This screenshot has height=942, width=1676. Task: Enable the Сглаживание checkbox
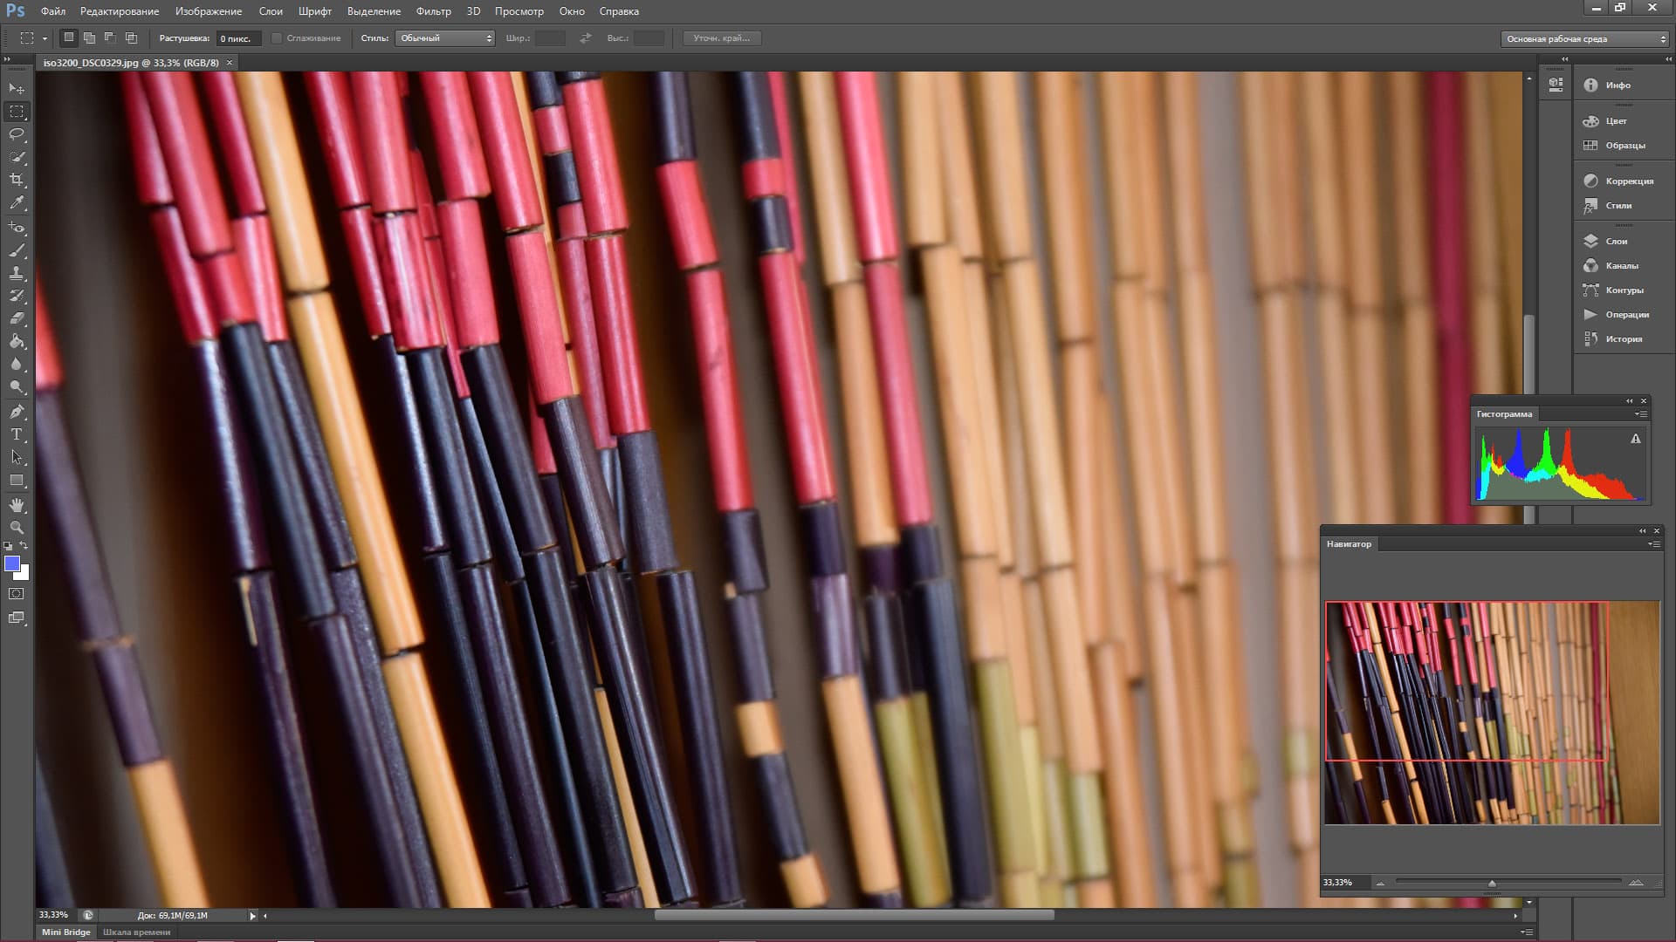click(277, 38)
